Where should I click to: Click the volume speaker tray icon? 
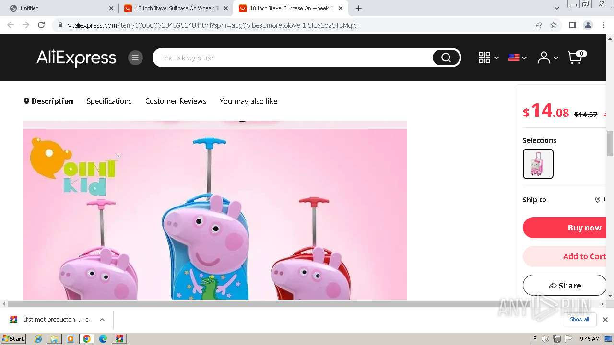coord(545,339)
